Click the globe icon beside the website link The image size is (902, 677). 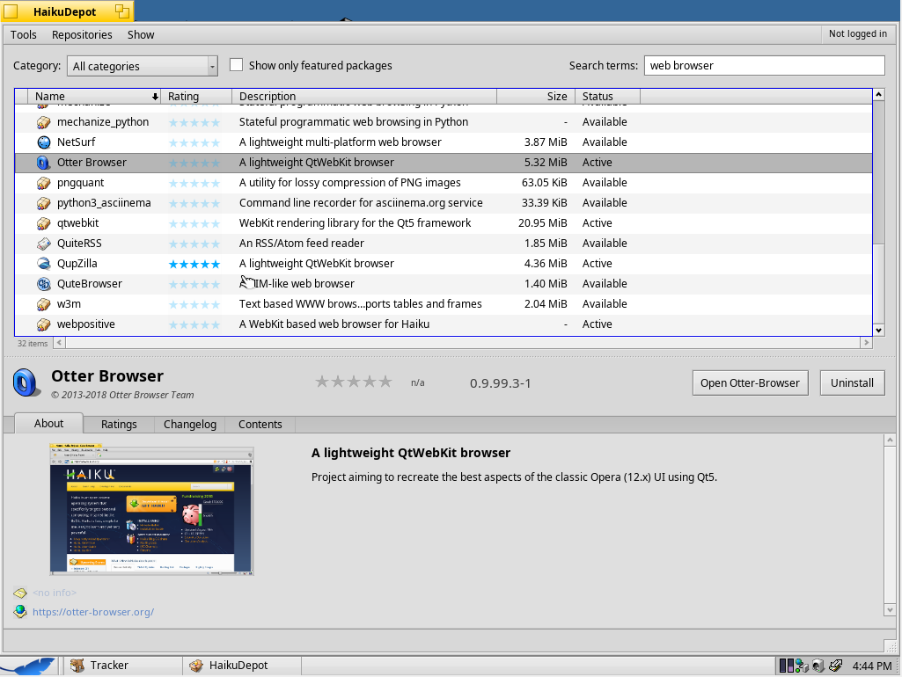[x=21, y=611]
